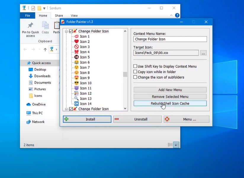Collapse the first Change Folder Icon tree node
The image size is (244, 178).
tap(66, 31)
